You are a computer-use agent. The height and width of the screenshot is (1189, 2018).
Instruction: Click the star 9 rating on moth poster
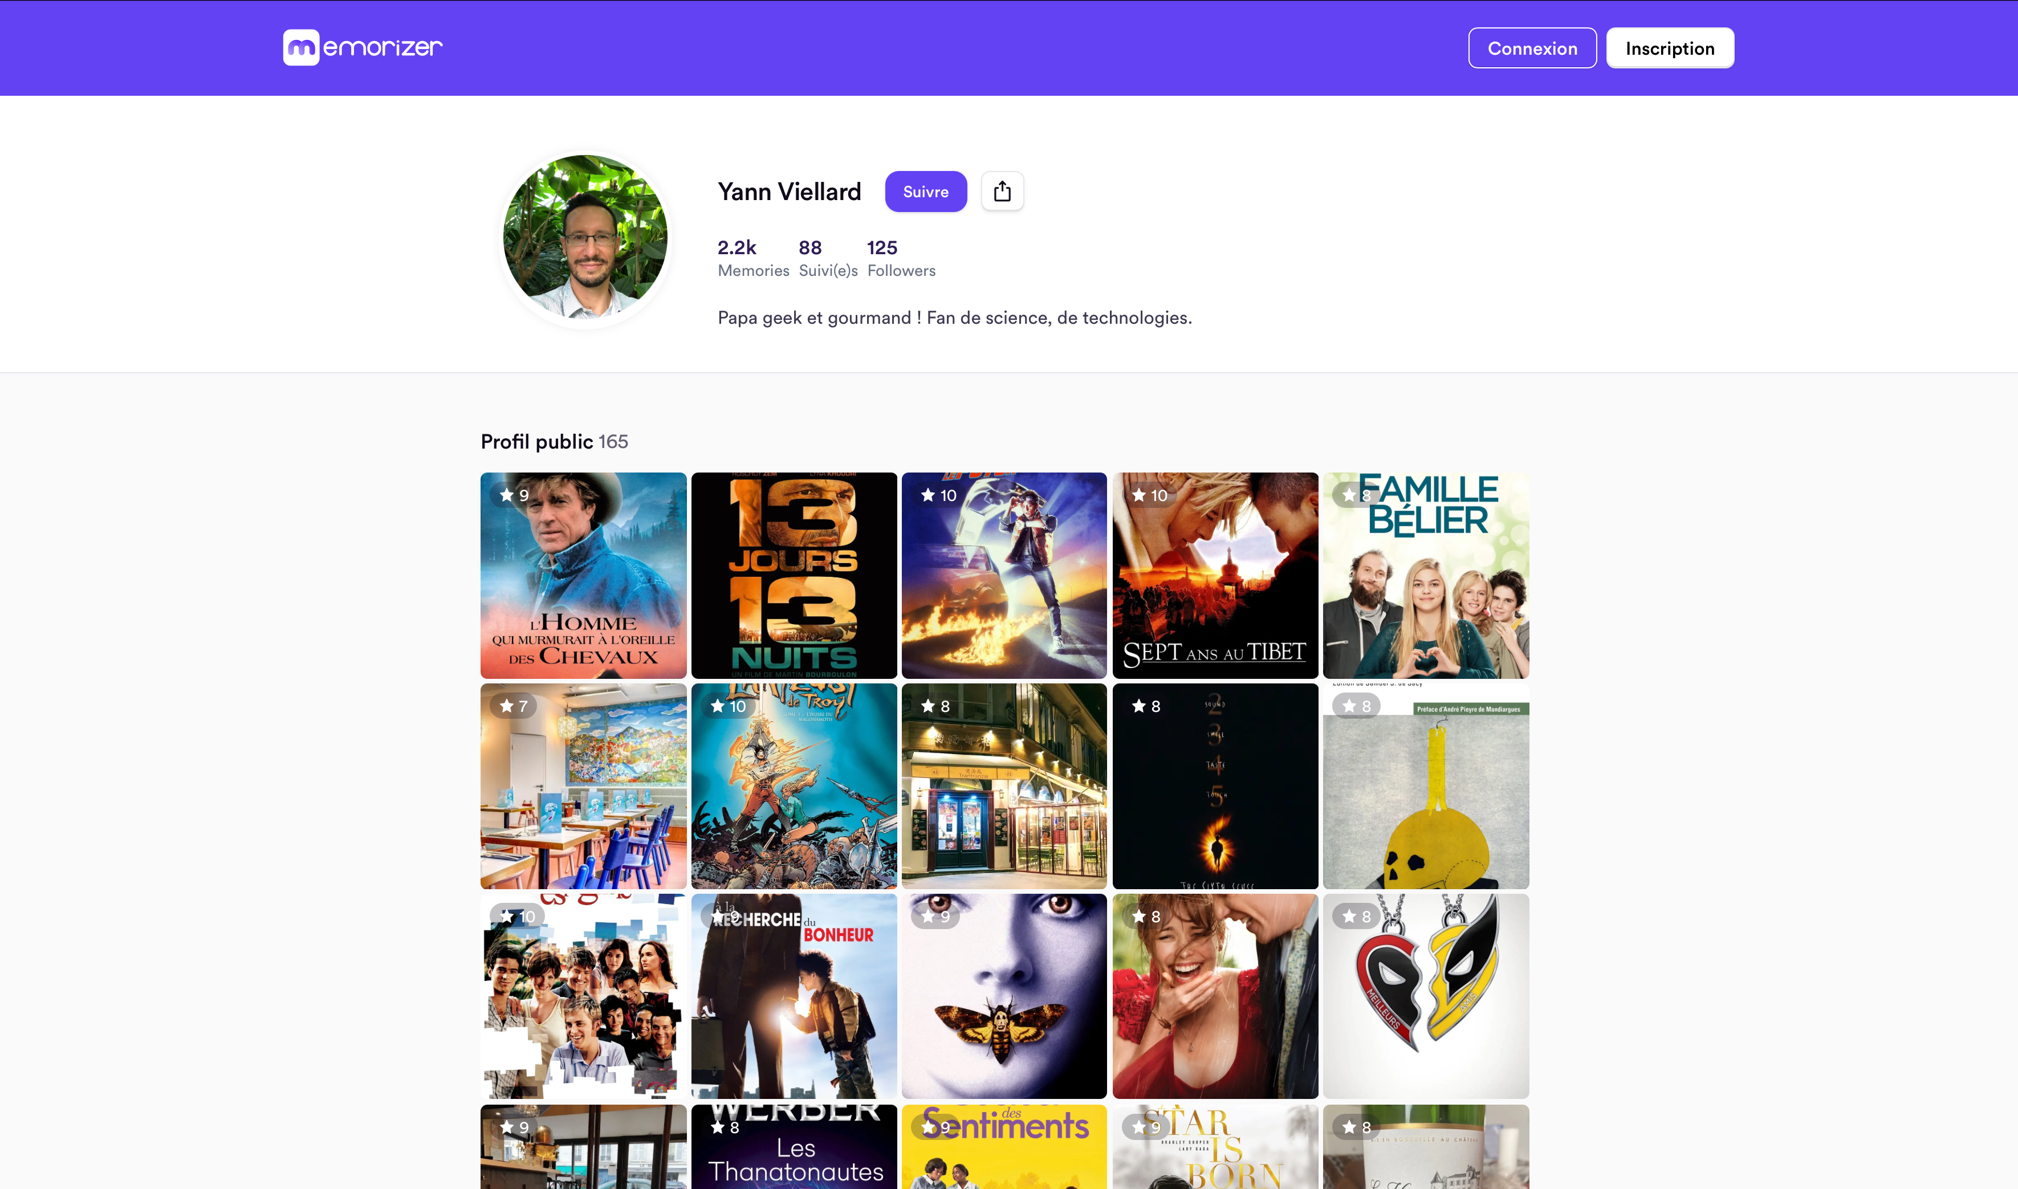coord(935,917)
